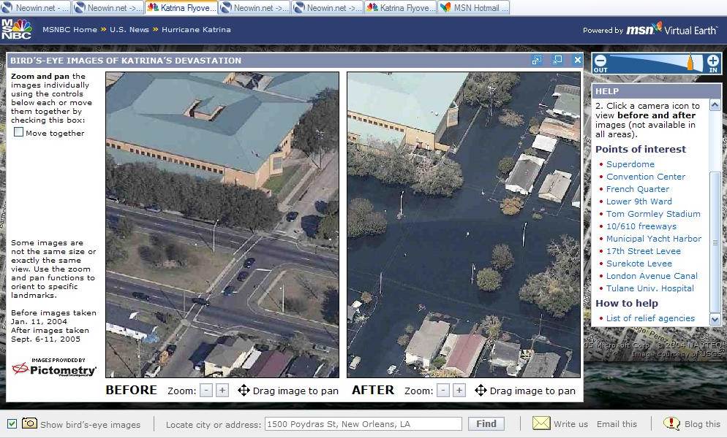View the list of relief agencies
This screenshot has height=438, width=727.
pyautogui.click(x=651, y=318)
